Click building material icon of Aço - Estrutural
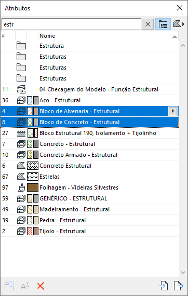This screenshot has height=296, width=188. click(x=21, y=100)
